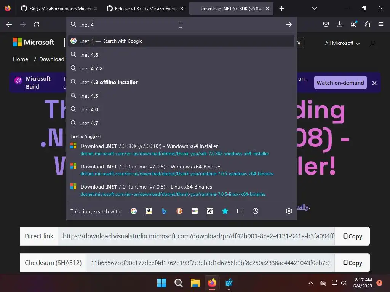Choose the ".net 4.7.2" suggestion

(181, 68)
